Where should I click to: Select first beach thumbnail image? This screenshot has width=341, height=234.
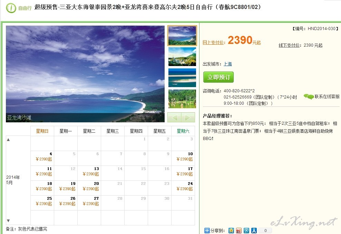[182, 36]
